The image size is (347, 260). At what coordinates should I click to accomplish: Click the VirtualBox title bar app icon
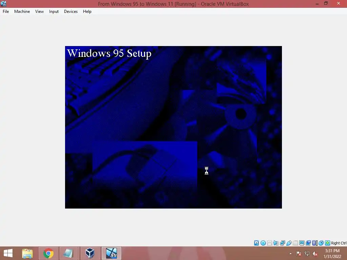[x=3, y=3]
